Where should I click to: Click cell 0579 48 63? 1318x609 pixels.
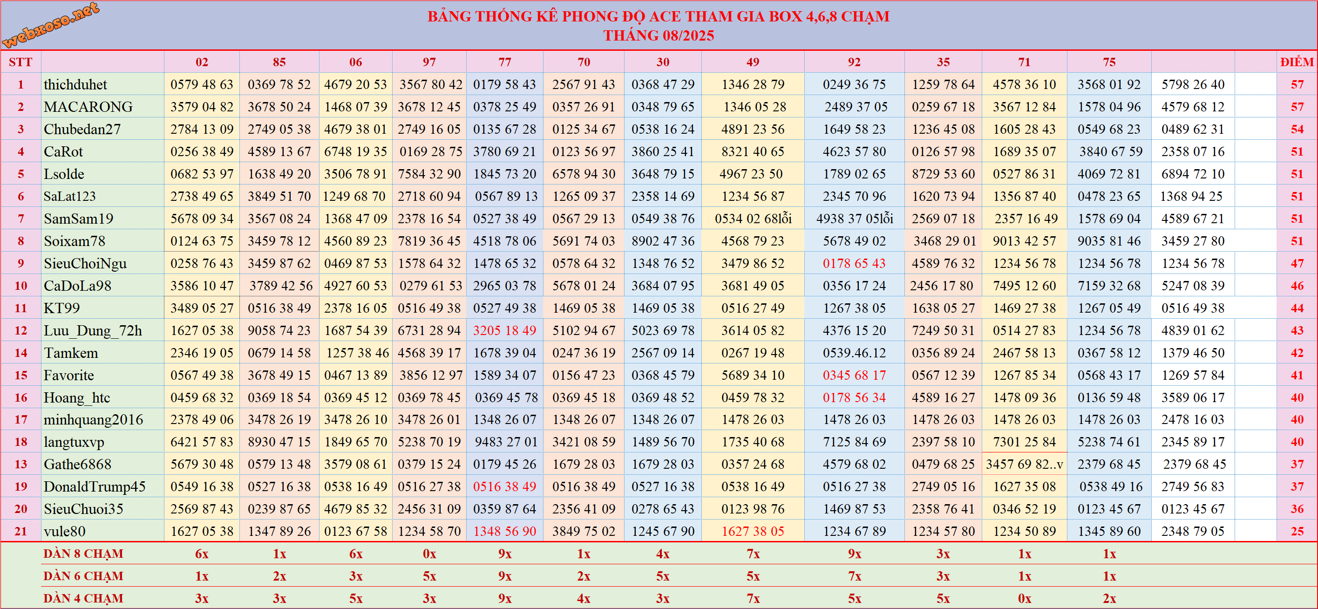point(202,84)
